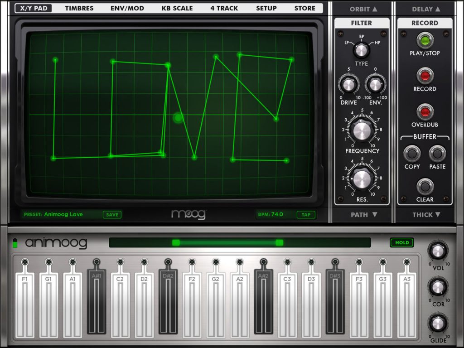This screenshot has height=348, width=464.
Task: Click the filter ENV. knob
Action: pos(375,85)
